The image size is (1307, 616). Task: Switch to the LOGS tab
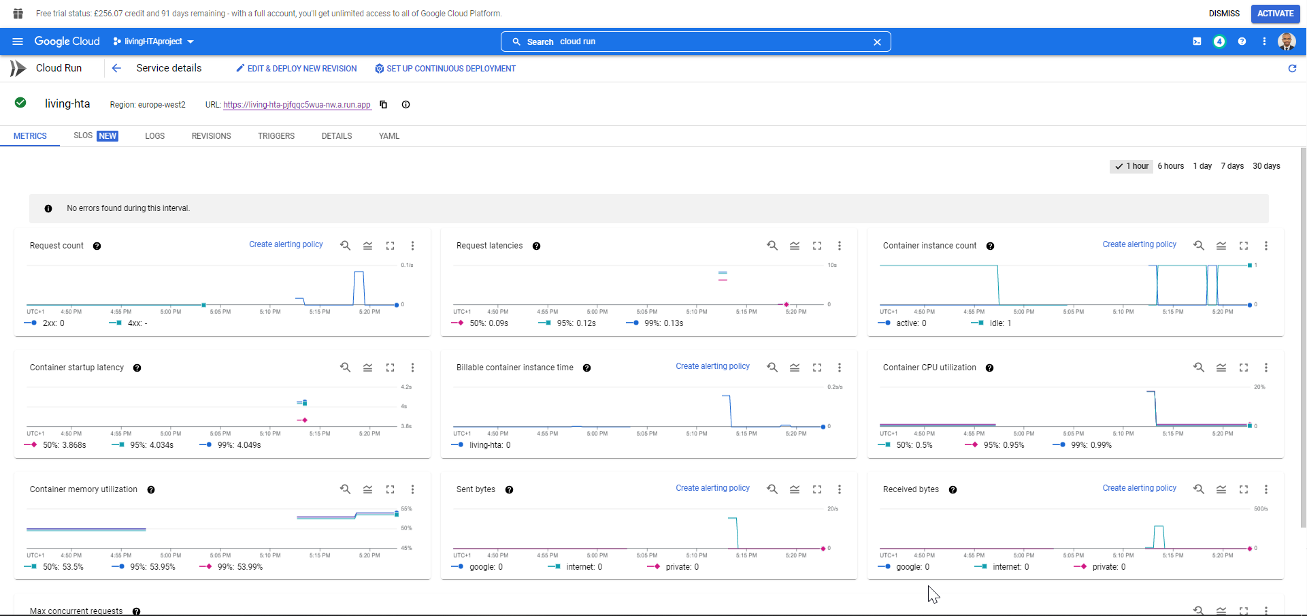click(154, 135)
